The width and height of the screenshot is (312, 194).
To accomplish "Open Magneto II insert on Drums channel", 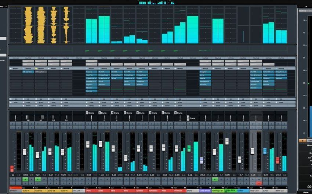I will [91, 85].
